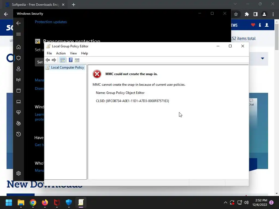Open Firewall & network protection icon
This screenshot has height=209, width=279.
[x=19, y=80]
